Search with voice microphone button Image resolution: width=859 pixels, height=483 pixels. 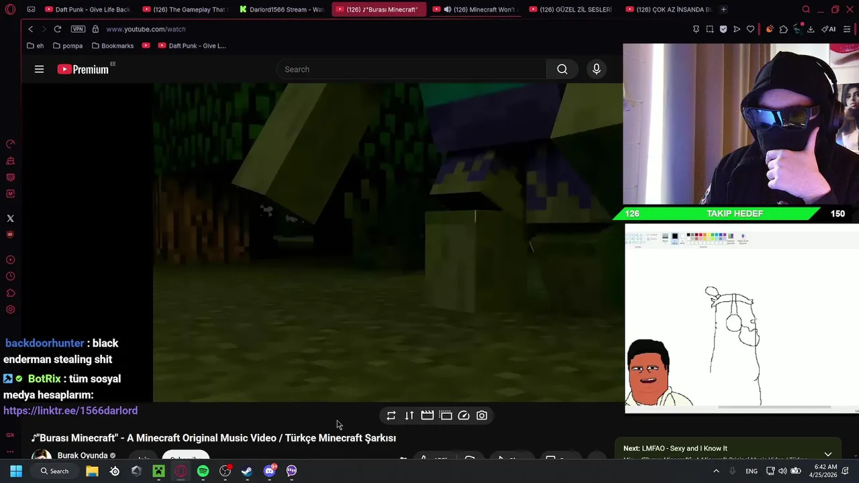(596, 69)
